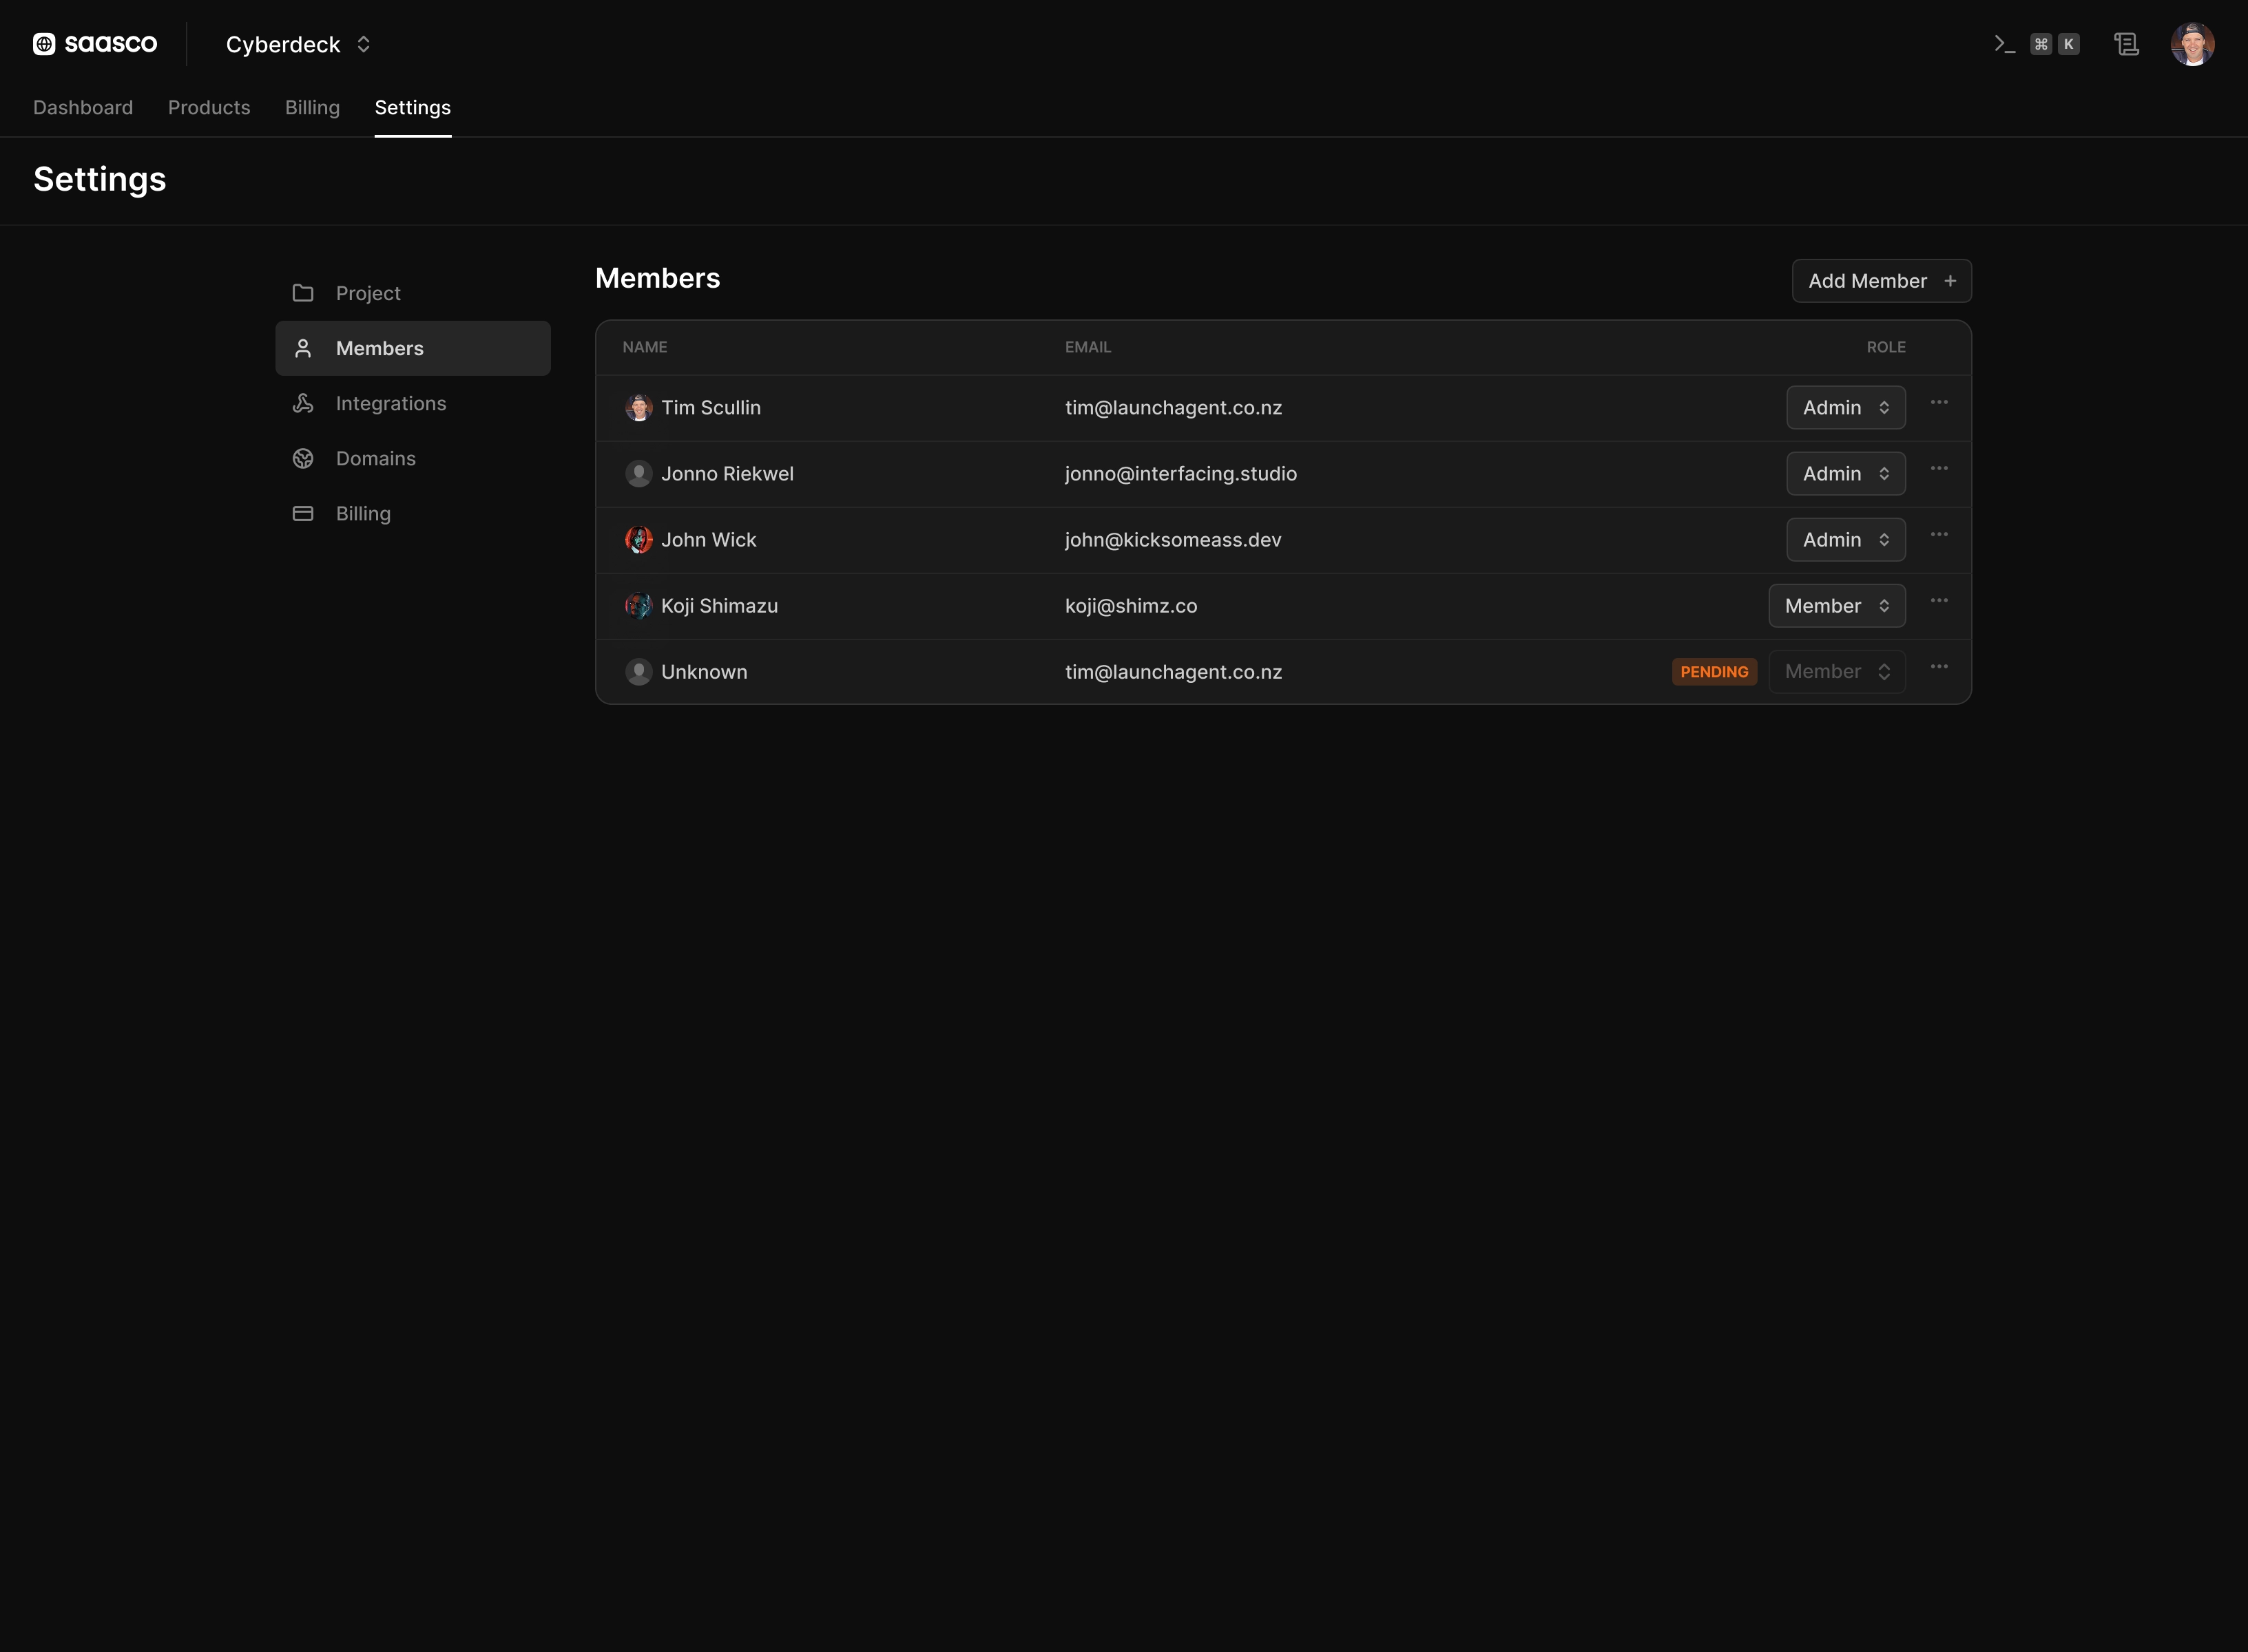
Task: Go to the top Billing tab
Action: (x=312, y=107)
